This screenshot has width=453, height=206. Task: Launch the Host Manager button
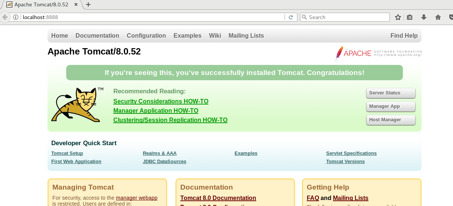click(x=391, y=120)
